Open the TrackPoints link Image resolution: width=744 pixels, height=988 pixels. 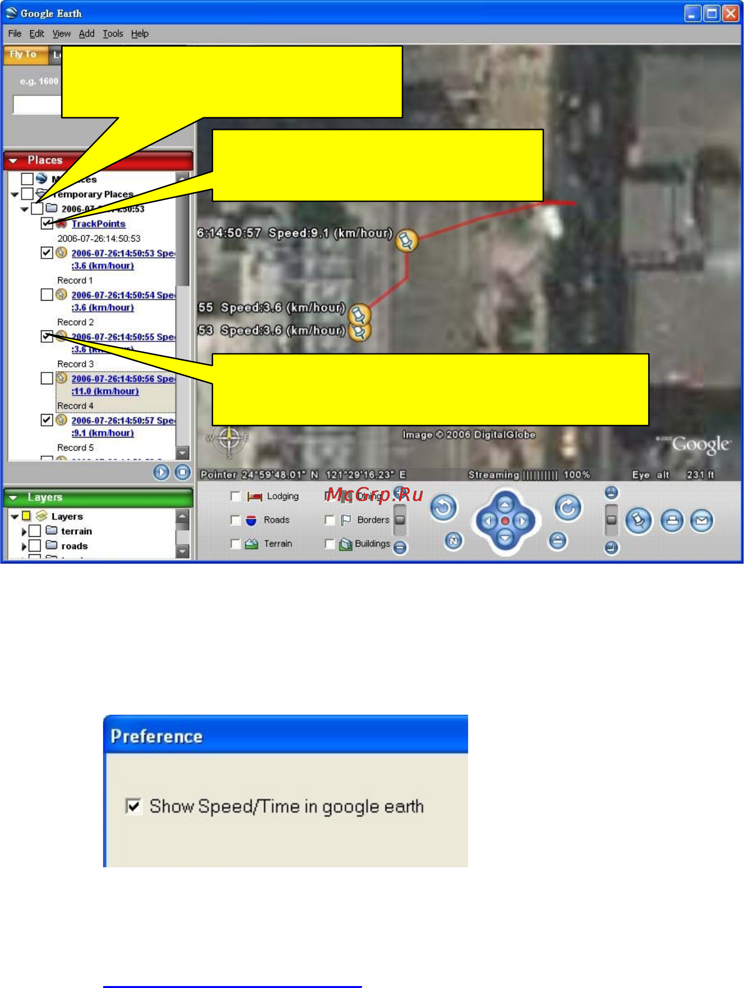(x=99, y=224)
